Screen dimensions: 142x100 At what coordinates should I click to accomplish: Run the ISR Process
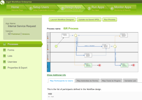tap(110, 19)
